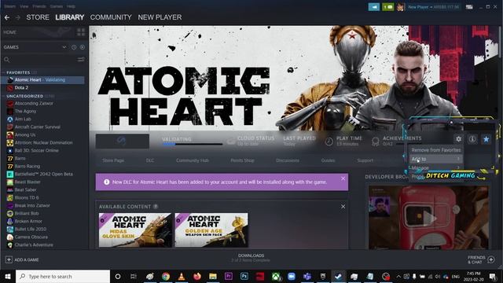The width and height of the screenshot is (503, 283).
Task: Open the View menu
Action: point(24,6)
